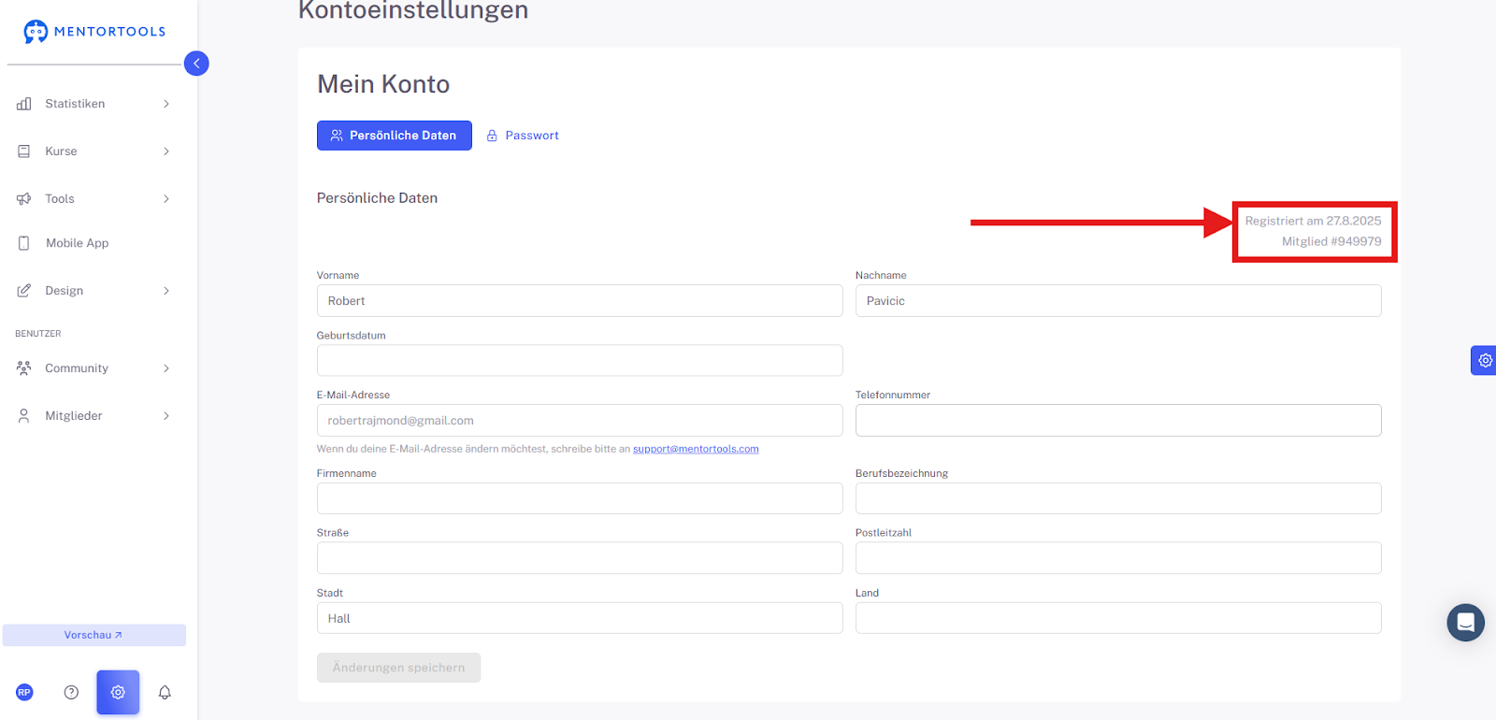The image size is (1496, 720).
Task: Click Änderungen speichern button
Action: (x=398, y=668)
